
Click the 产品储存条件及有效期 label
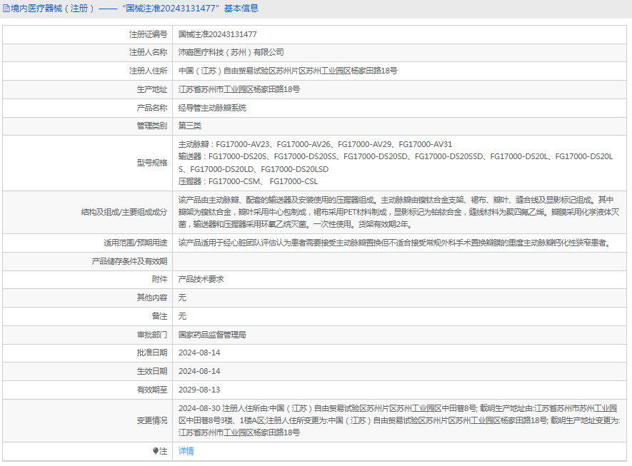(x=129, y=261)
